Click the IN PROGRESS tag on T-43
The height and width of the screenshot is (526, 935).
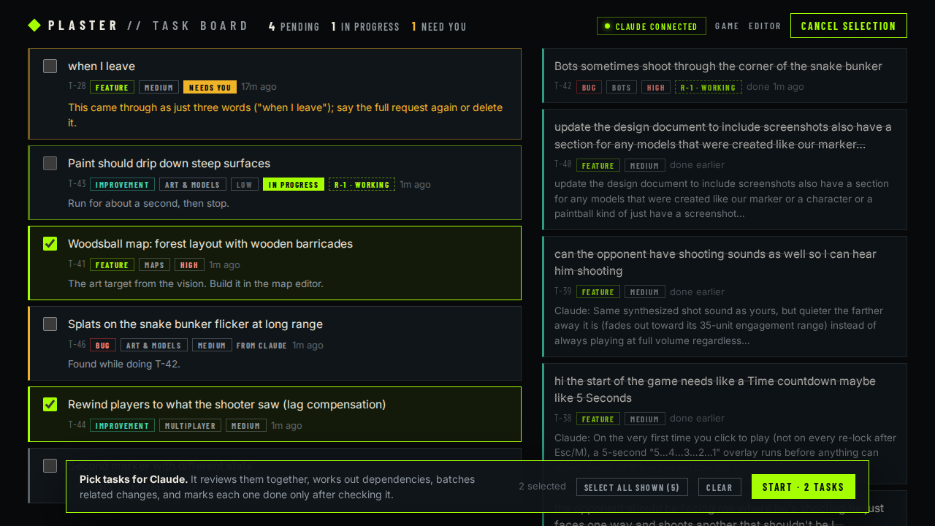294,185
